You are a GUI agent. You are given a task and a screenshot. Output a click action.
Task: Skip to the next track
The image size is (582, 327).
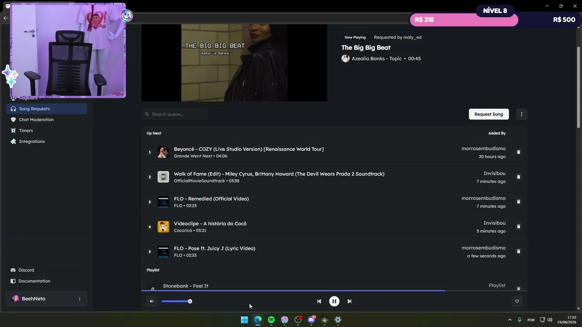click(349, 301)
